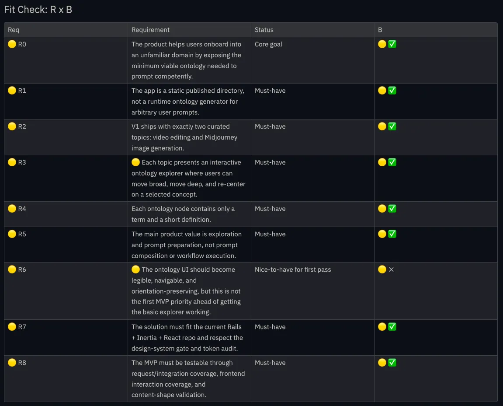The height and width of the screenshot is (406, 503).
Task: Click the yellow dot before R6 label
Action: 12,269
